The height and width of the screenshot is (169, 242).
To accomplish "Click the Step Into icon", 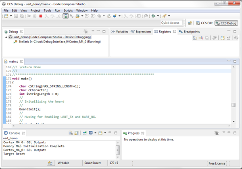I will [47, 16].
